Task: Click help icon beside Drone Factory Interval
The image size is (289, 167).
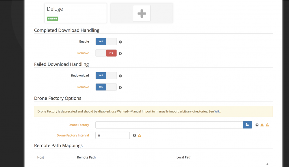Action: 134,135
